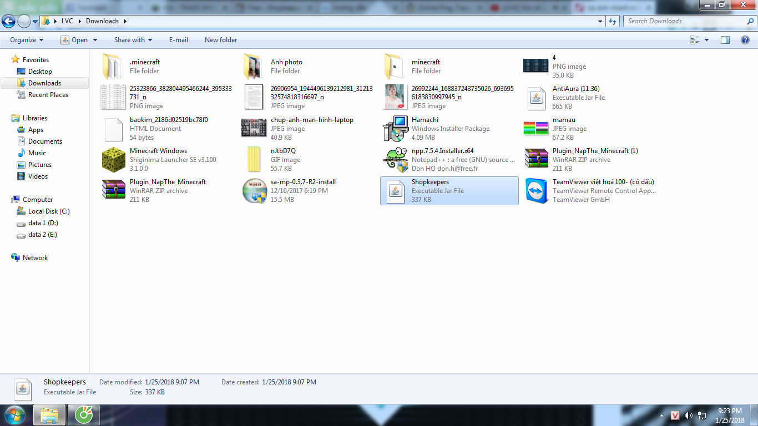758x426 pixels.
Task: Select Favorites in navigation pane
Action: coord(36,60)
